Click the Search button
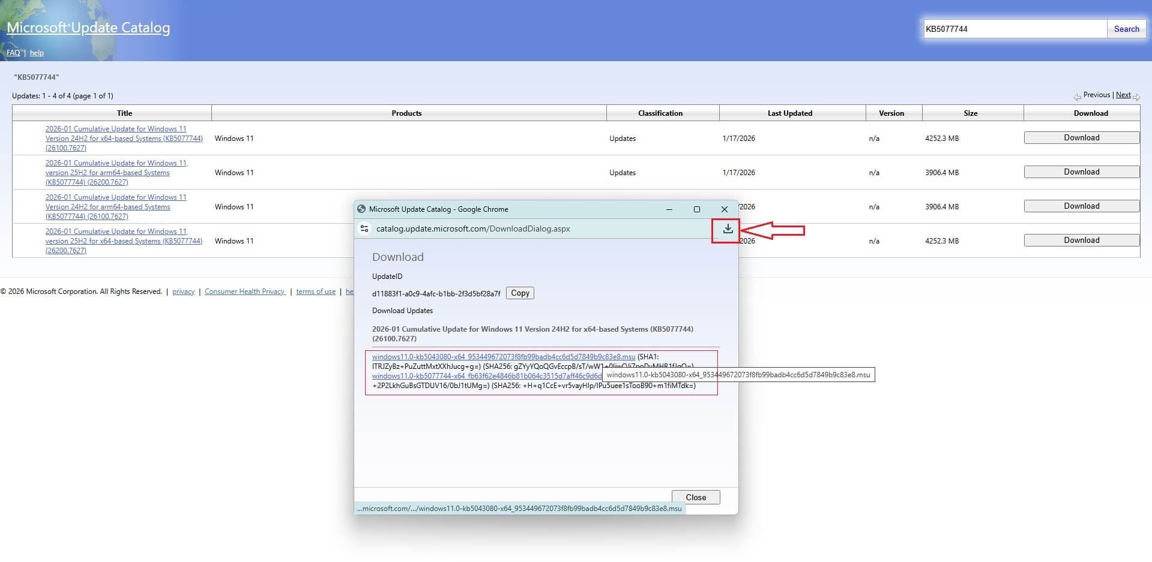The image size is (1152, 562). [1126, 29]
